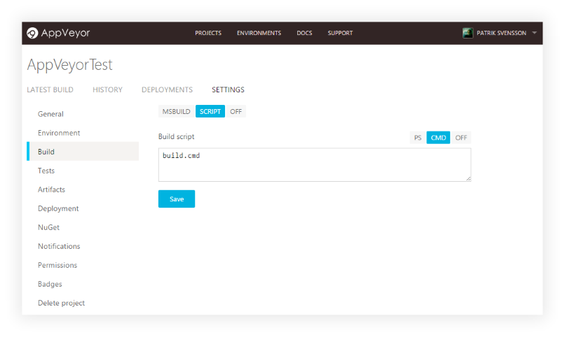Click the Patrik Svensson username
This screenshot has height=337, width=565.
501,33
